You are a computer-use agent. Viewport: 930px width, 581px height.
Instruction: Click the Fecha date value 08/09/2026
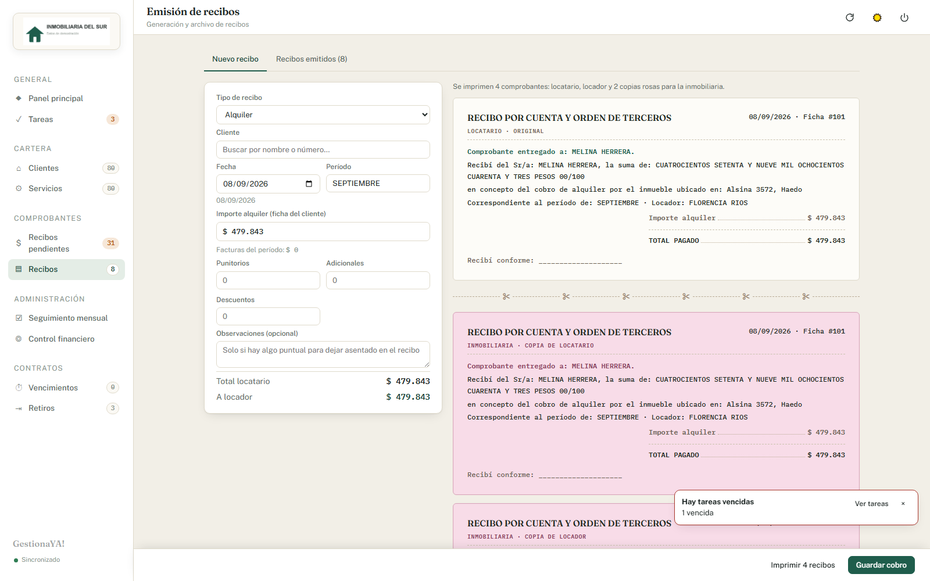(x=246, y=184)
